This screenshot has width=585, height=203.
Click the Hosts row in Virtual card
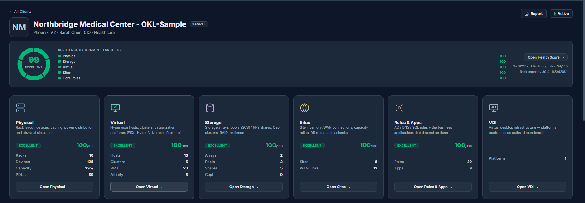coord(149,155)
